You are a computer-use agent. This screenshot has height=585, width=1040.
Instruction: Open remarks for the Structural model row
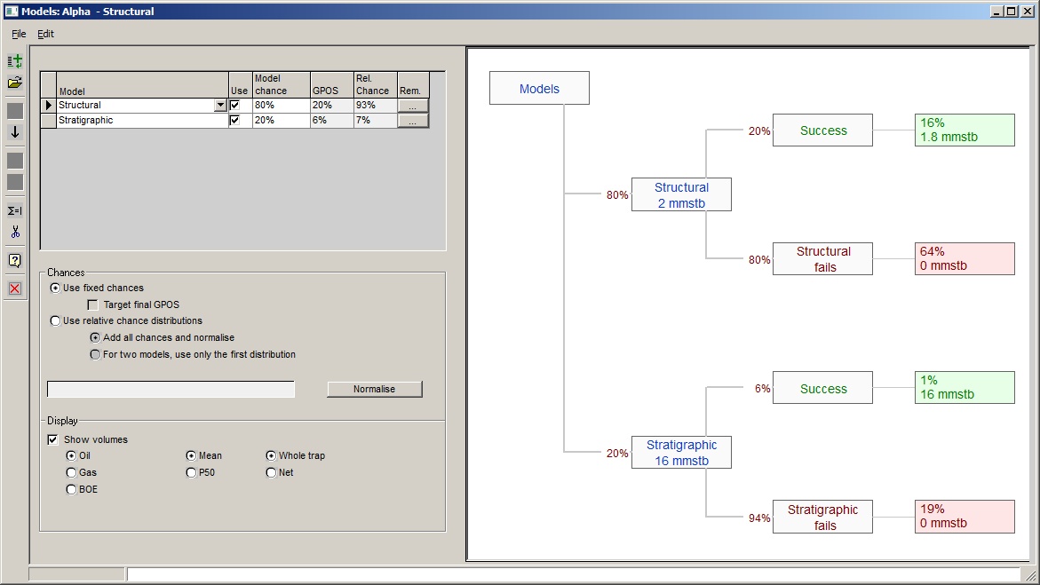click(413, 105)
